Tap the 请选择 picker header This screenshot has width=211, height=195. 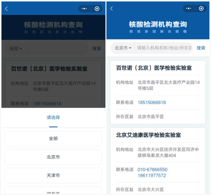click(53, 117)
